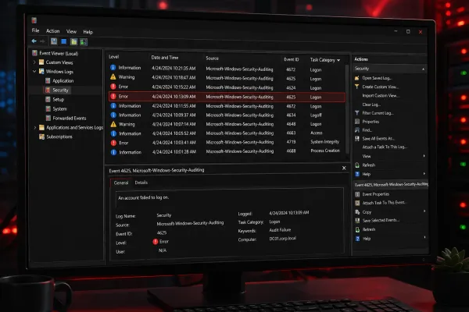This screenshot has height=312, width=469.
Task: Open the Forwarded Events log
Action: pyautogui.click(x=70, y=119)
